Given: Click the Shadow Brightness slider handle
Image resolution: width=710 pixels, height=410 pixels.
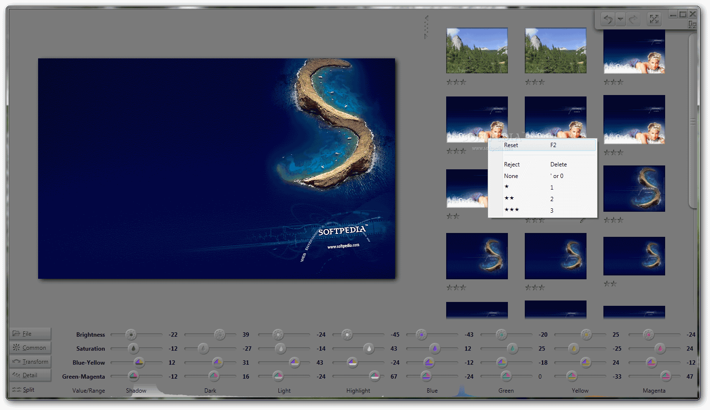Looking at the screenshot, I should point(131,334).
